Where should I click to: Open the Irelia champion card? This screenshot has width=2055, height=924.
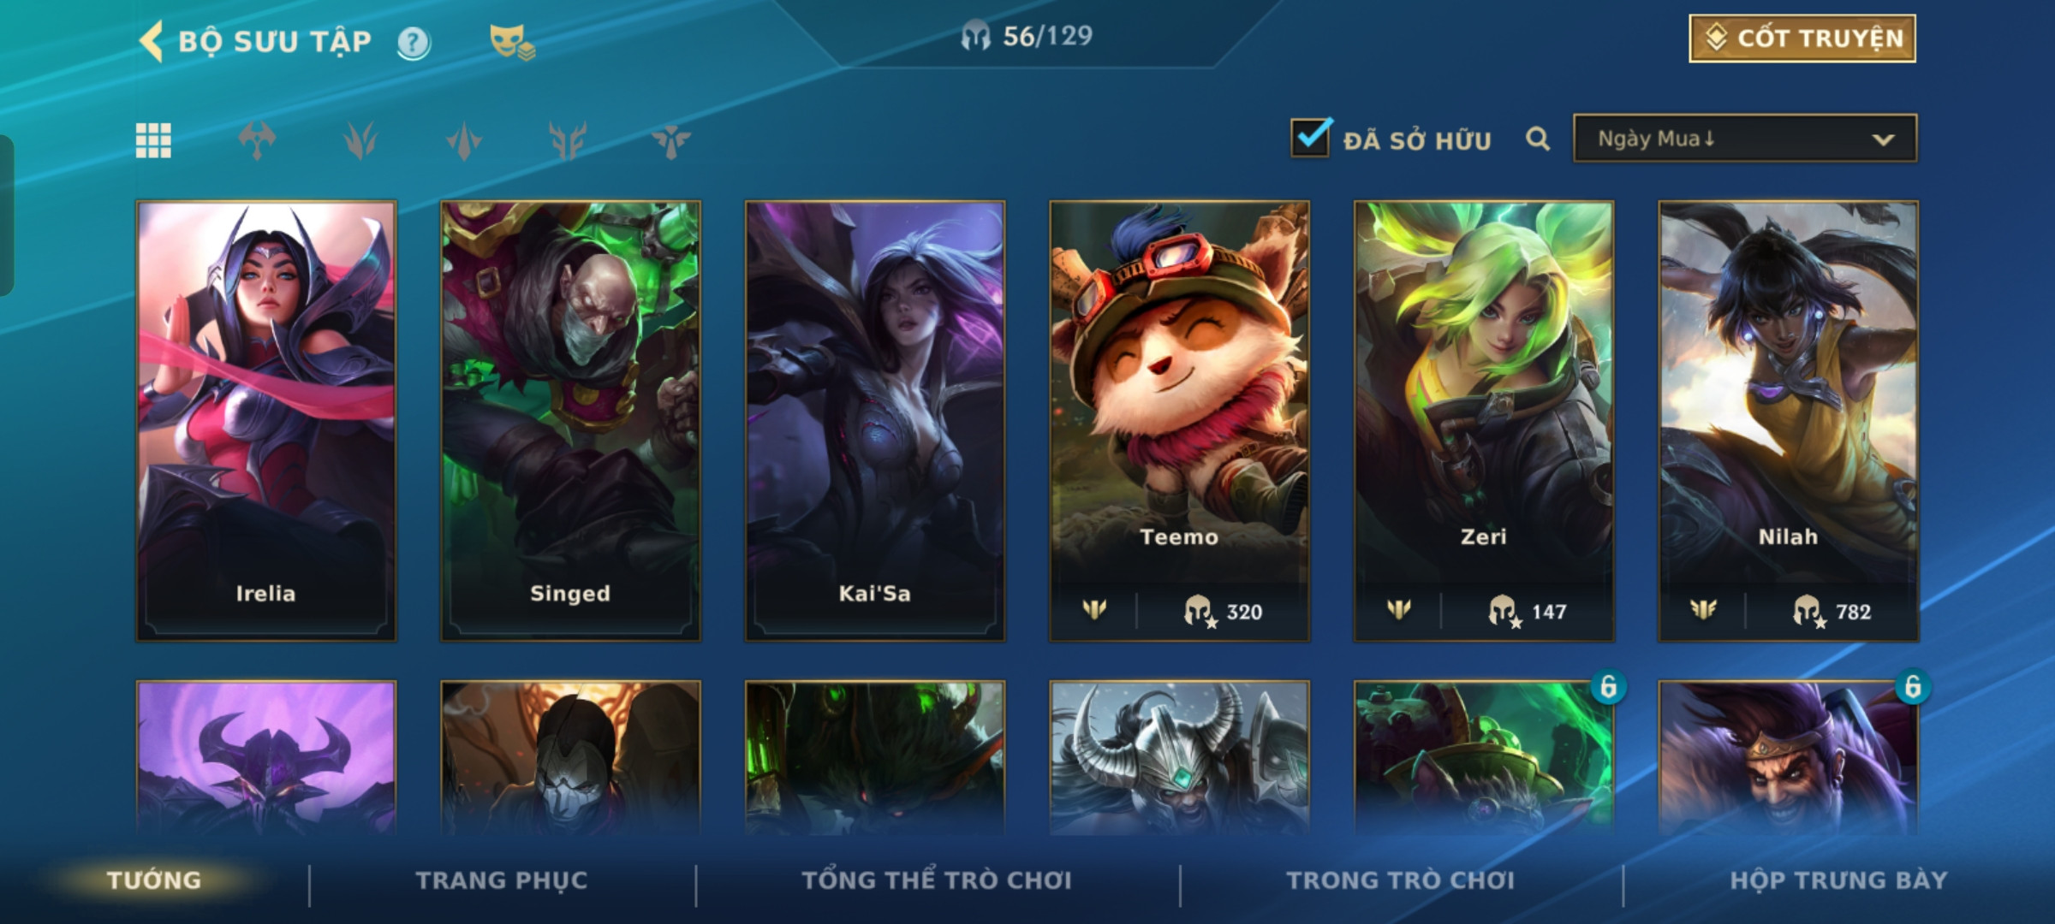[266, 421]
